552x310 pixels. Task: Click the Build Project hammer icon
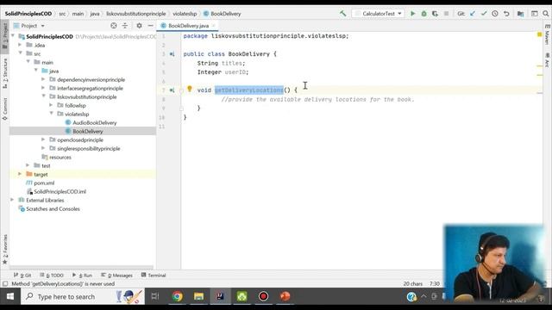click(x=342, y=14)
